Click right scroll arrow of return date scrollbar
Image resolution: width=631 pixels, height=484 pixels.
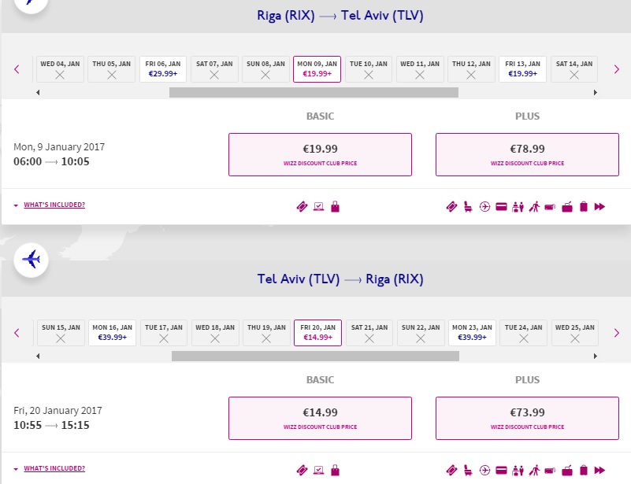tap(596, 357)
